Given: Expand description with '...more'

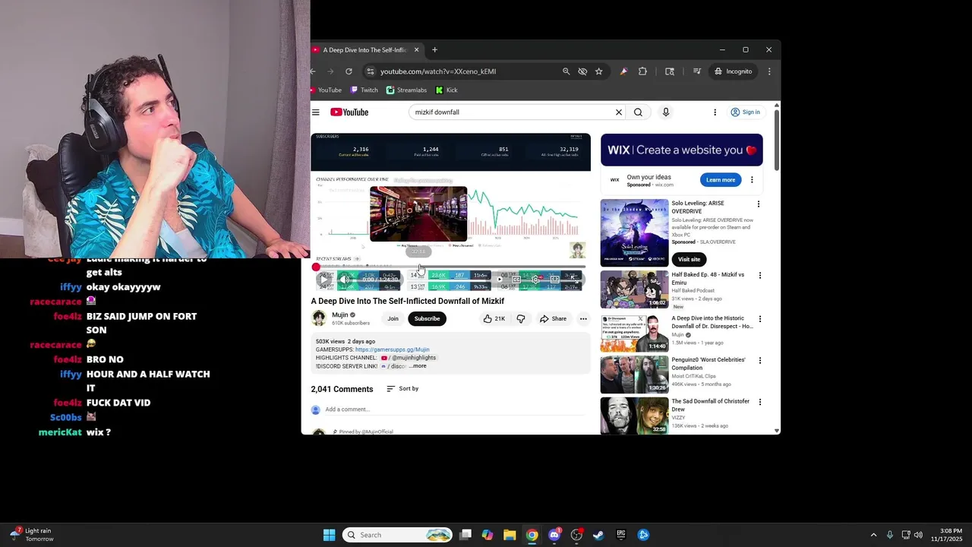Looking at the screenshot, I should coord(418,366).
